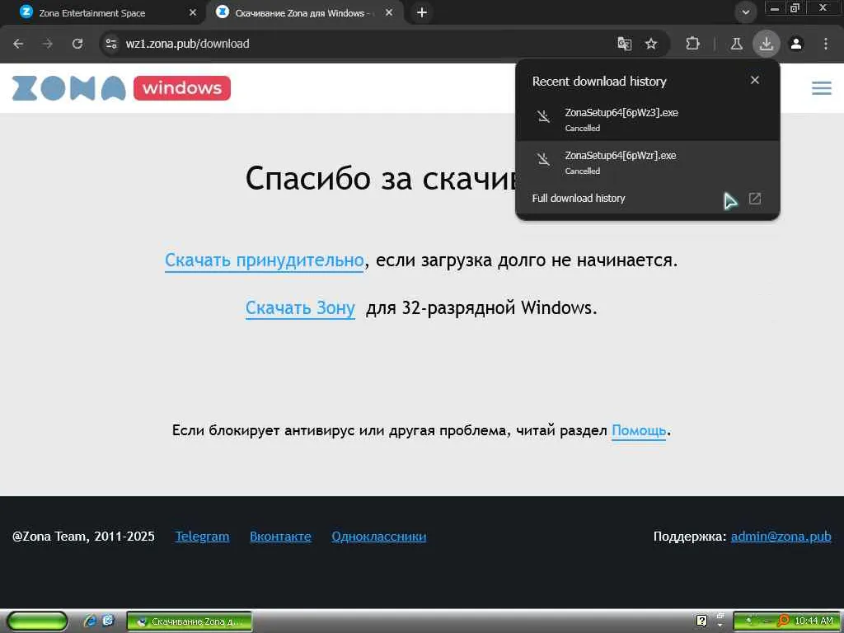Click cancelled icon of ZonaSetup64[6pWzr].exe
This screenshot has height=633, width=844.
pyautogui.click(x=544, y=159)
